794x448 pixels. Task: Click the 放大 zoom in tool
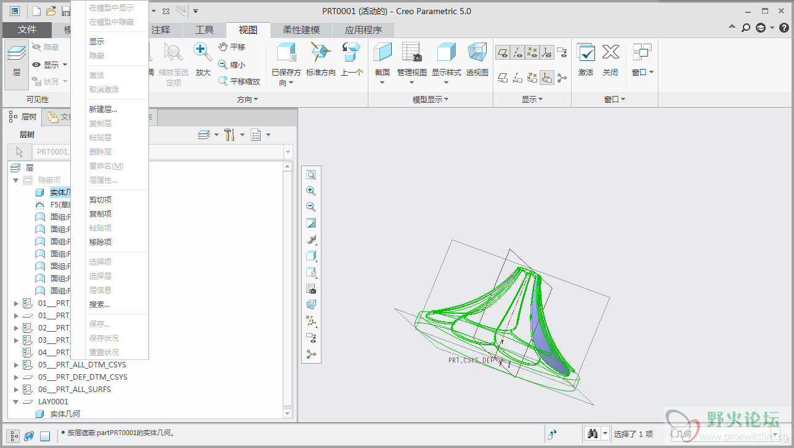(203, 60)
